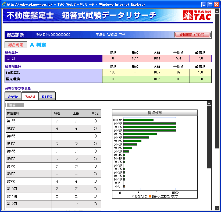This screenshot has width=221, height=212.
Task: Switch to the 総合判定 tab
Action: pyautogui.click(x=13, y=96)
